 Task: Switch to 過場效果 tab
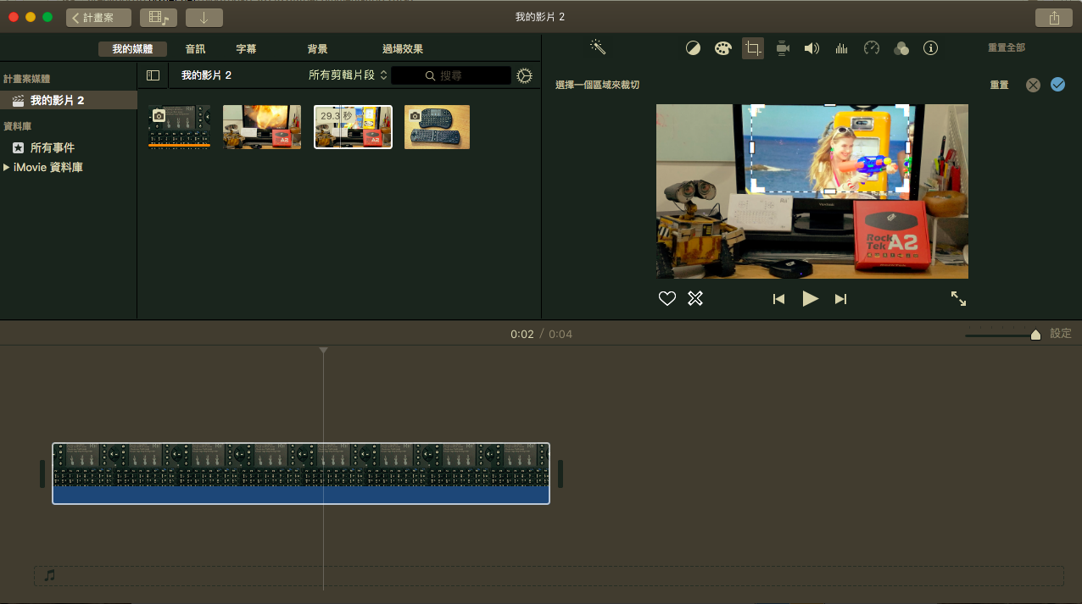[403, 49]
